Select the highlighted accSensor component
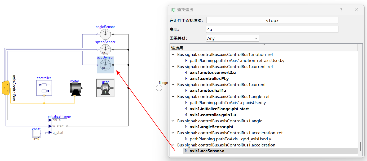 pos(105,65)
